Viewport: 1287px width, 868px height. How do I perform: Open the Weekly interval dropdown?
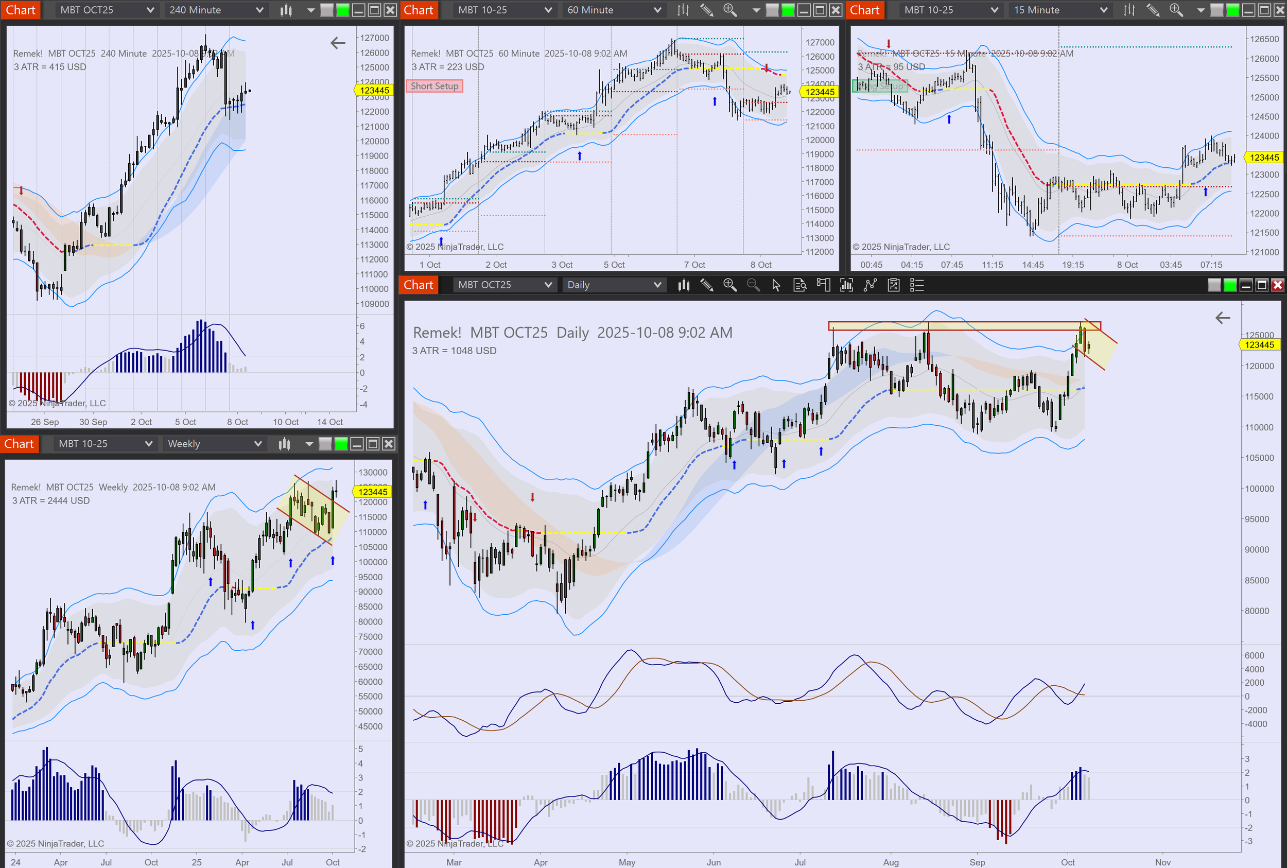click(214, 444)
